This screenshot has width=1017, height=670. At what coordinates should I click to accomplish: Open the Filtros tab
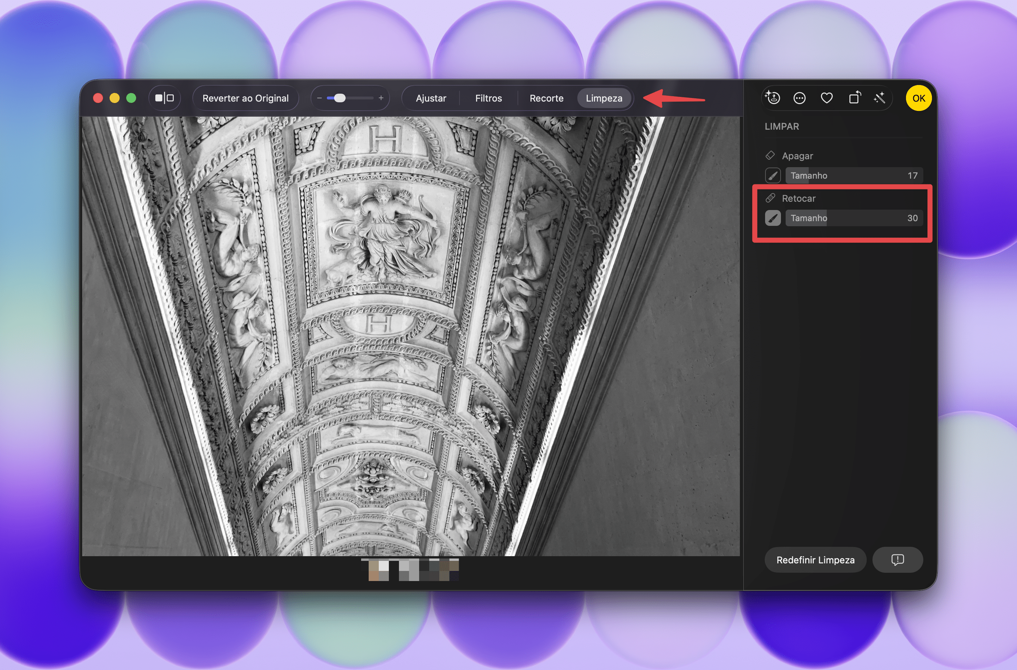[x=489, y=98]
